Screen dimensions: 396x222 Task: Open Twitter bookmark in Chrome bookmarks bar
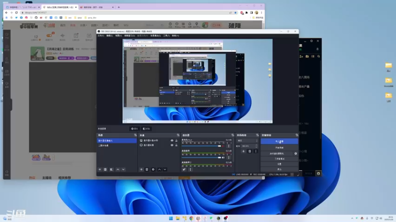point(16,18)
